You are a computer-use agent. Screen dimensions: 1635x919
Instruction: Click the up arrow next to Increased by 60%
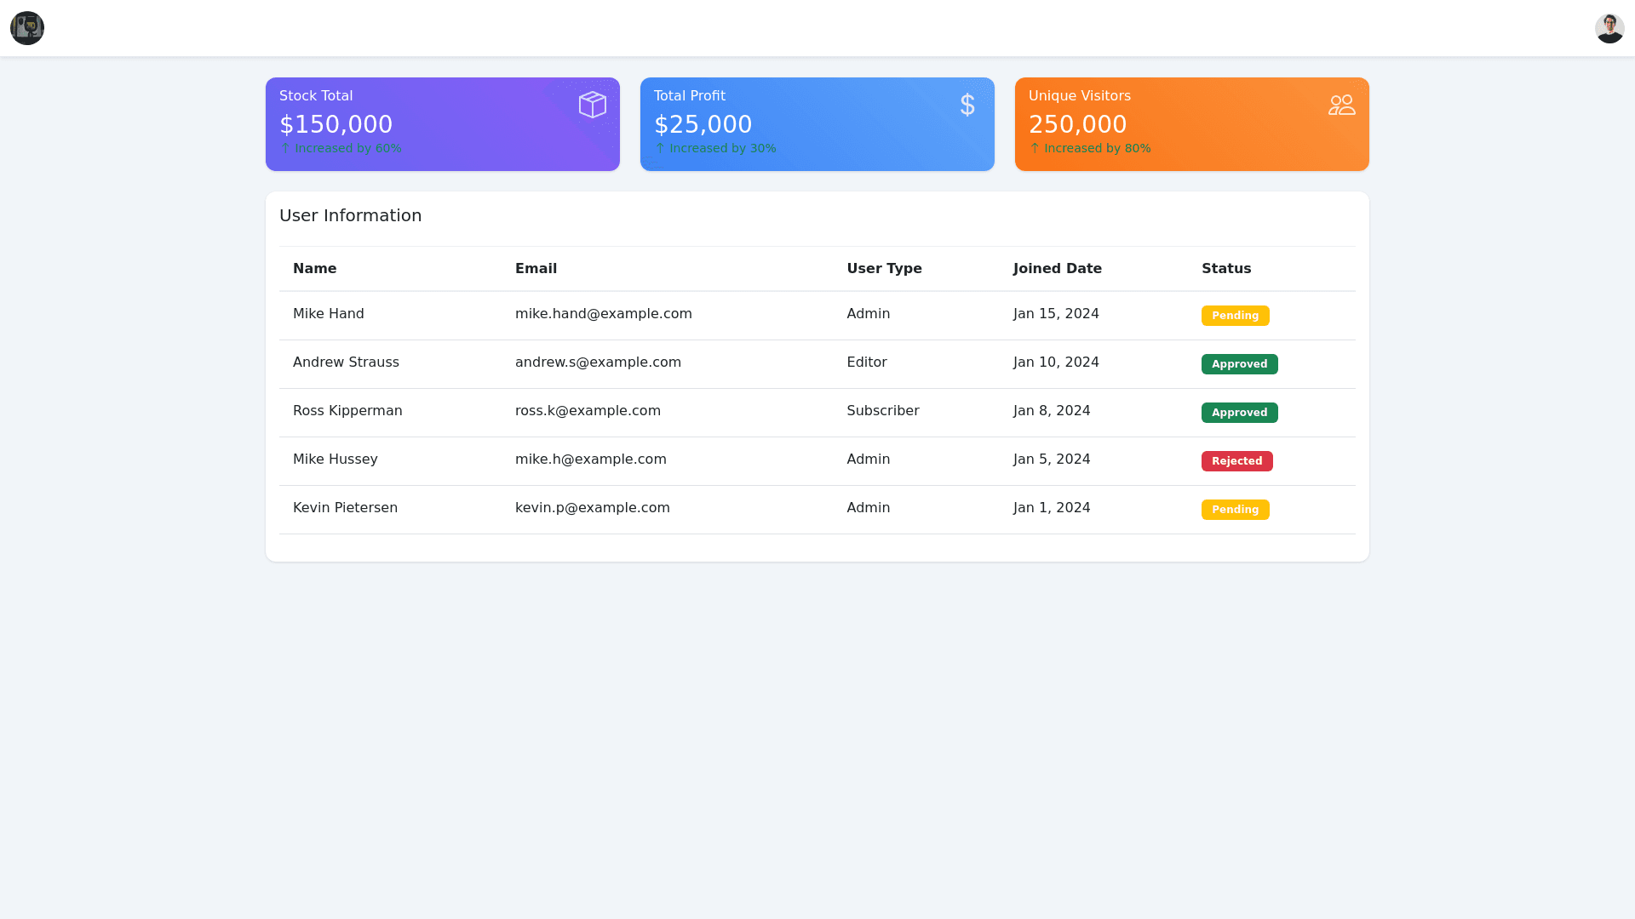[286, 148]
